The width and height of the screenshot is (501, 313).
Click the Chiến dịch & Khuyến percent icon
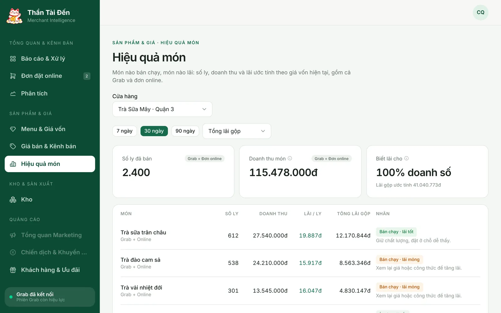click(13, 252)
